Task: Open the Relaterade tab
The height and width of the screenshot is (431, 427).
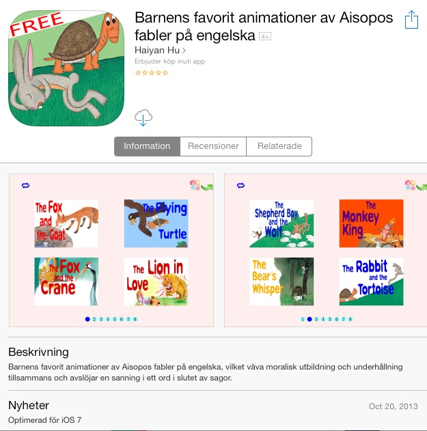Action: point(279,146)
